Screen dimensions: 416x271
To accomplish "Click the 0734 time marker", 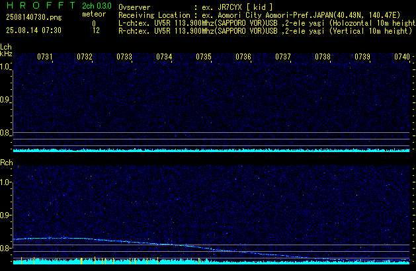I will tap(164, 57).
